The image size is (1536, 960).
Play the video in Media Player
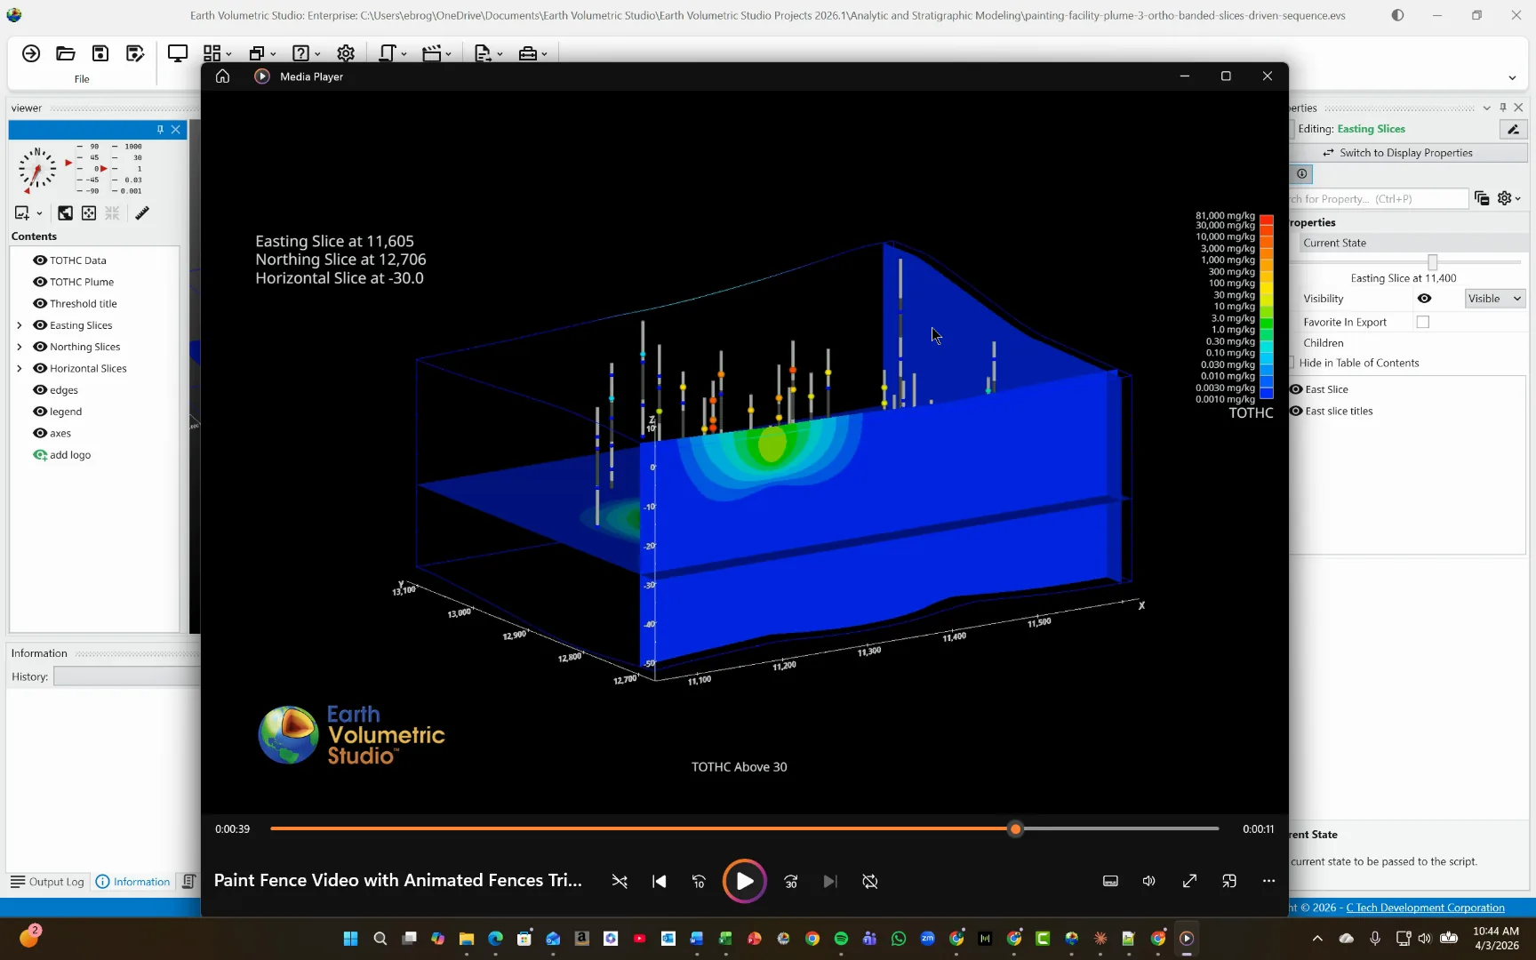(x=744, y=881)
